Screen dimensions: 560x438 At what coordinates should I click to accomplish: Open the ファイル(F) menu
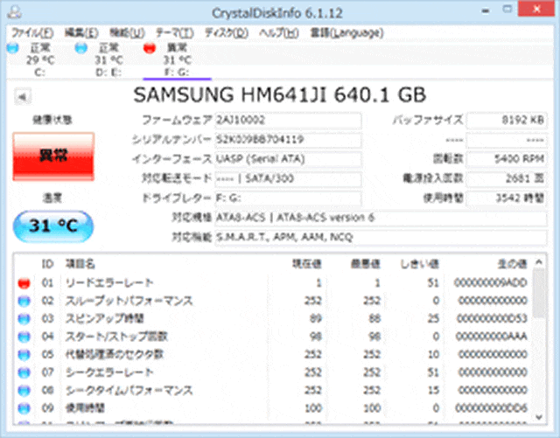coord(32,33)
